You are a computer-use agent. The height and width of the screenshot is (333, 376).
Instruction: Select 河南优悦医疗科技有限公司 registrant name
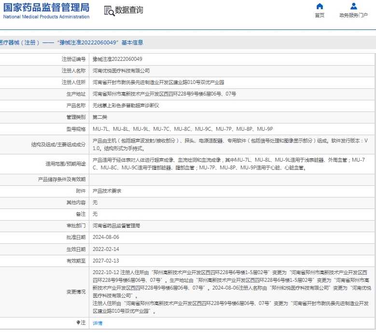point(121,71)
